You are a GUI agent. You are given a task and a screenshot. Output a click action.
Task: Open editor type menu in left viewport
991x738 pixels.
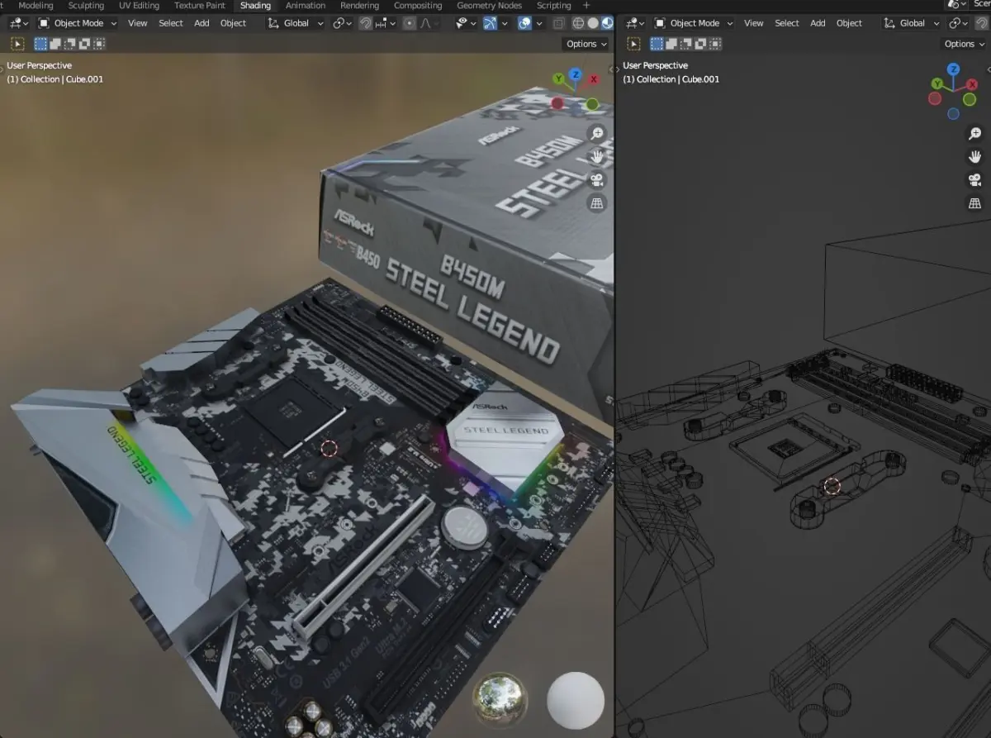(18, 23)
